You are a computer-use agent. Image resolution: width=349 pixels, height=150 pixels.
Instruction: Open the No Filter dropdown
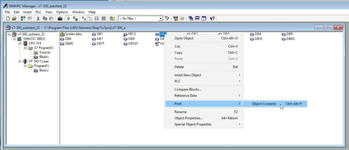[x=161, y=19]
